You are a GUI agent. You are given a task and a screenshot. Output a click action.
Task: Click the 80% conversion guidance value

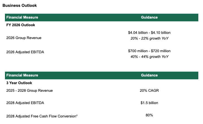click(149, 115)
